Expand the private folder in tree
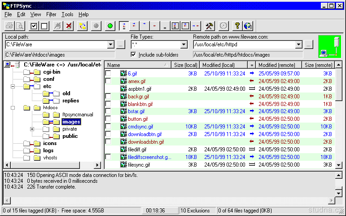Image resolution: width=346 pixels, height=216 pixels. 32,129
